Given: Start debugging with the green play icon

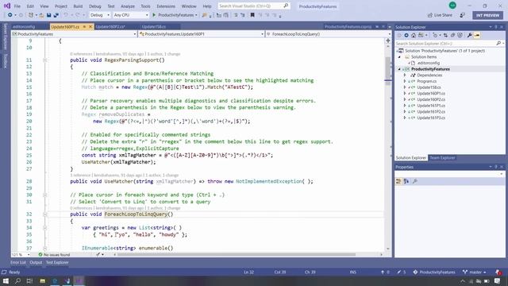Looking at the screenshot, I should (x=154, y=15).
